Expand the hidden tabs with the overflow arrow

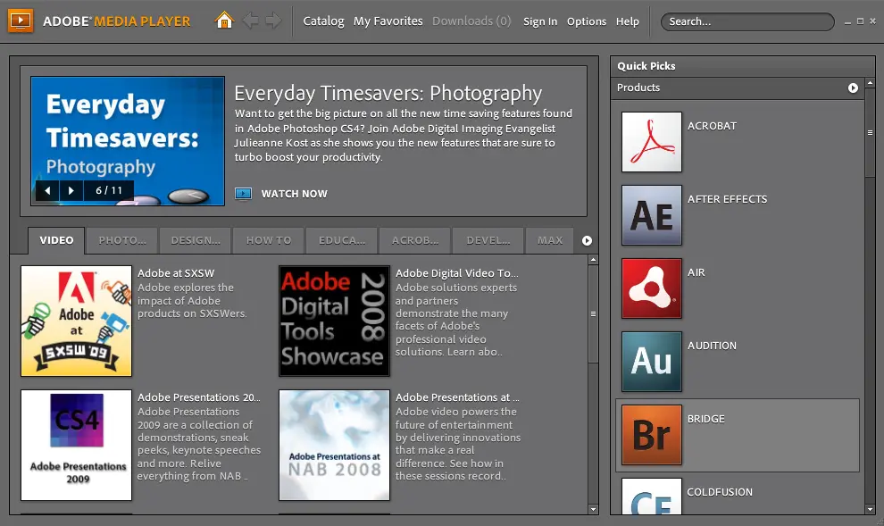587,239
